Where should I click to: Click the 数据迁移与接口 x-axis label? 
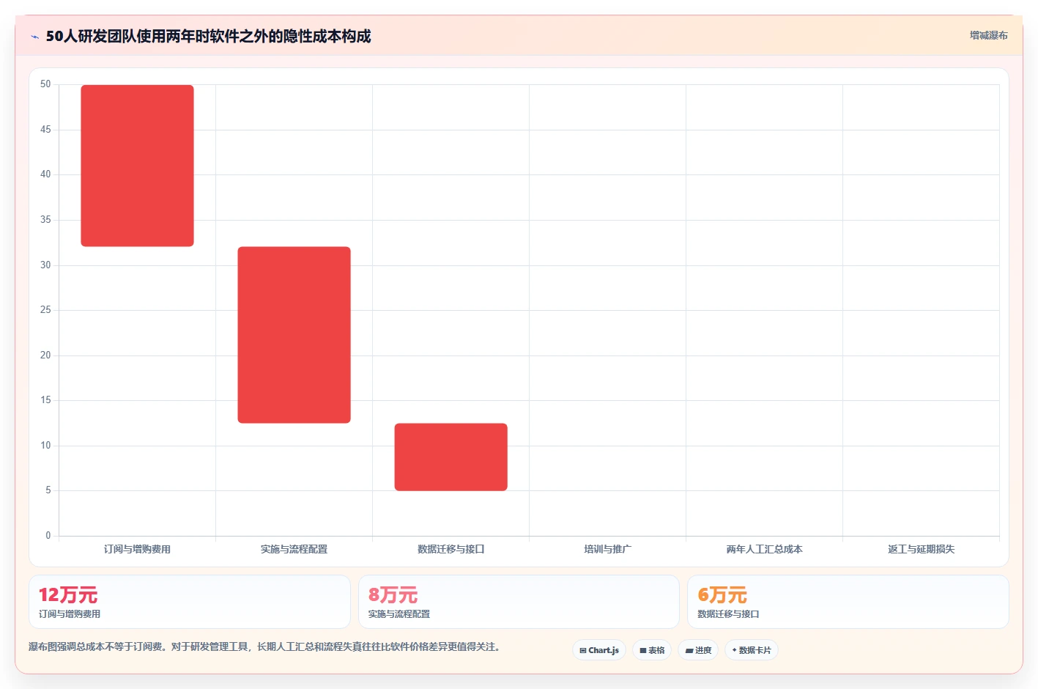tap(451, 549)
